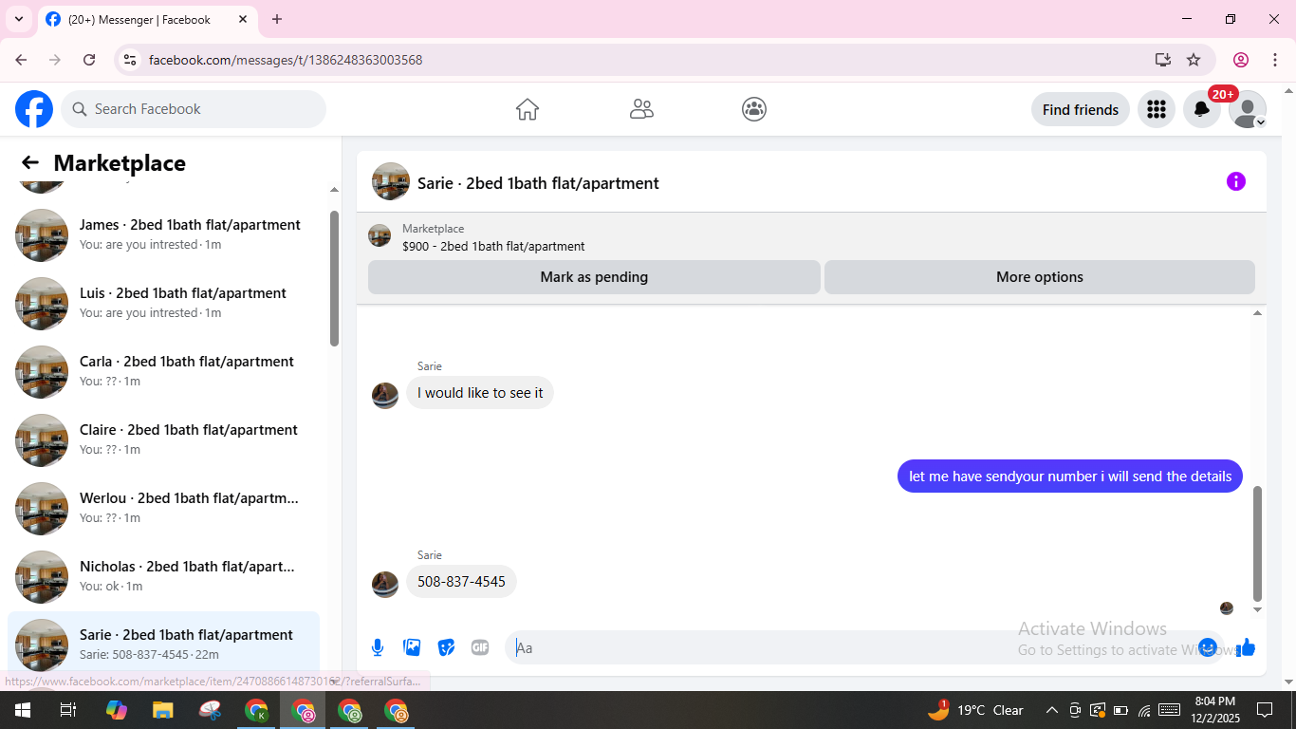
Task: Send a thumbs-up like
Action: click(1246, 647)
